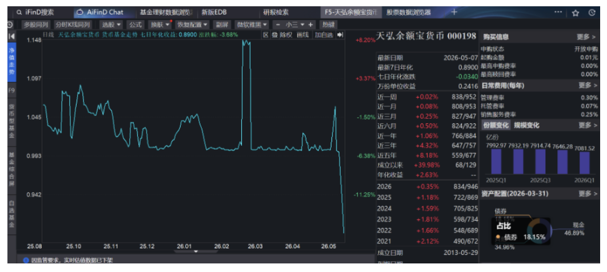The image size is (607, 272).
Task: Click the 最新7日年化 value 0.8900
Action: [x=468, y=67]
